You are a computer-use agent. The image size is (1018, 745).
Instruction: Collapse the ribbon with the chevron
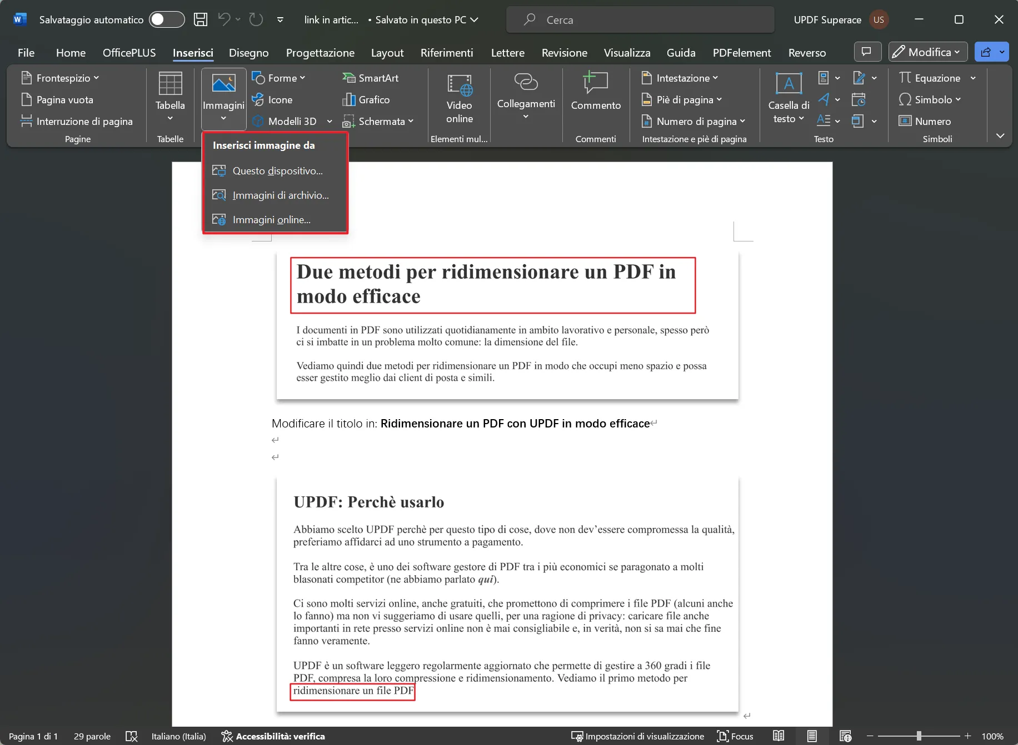[x=1000, y=135]
